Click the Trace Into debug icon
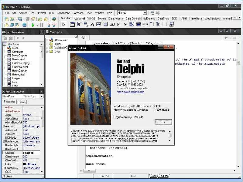 point(49,25)
